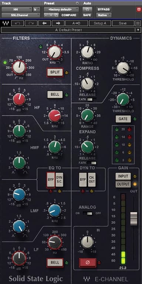Click the blue LMF gain dB knob
Screen dimensions: 142x284
pyautogui.click(x=19, y=195)
